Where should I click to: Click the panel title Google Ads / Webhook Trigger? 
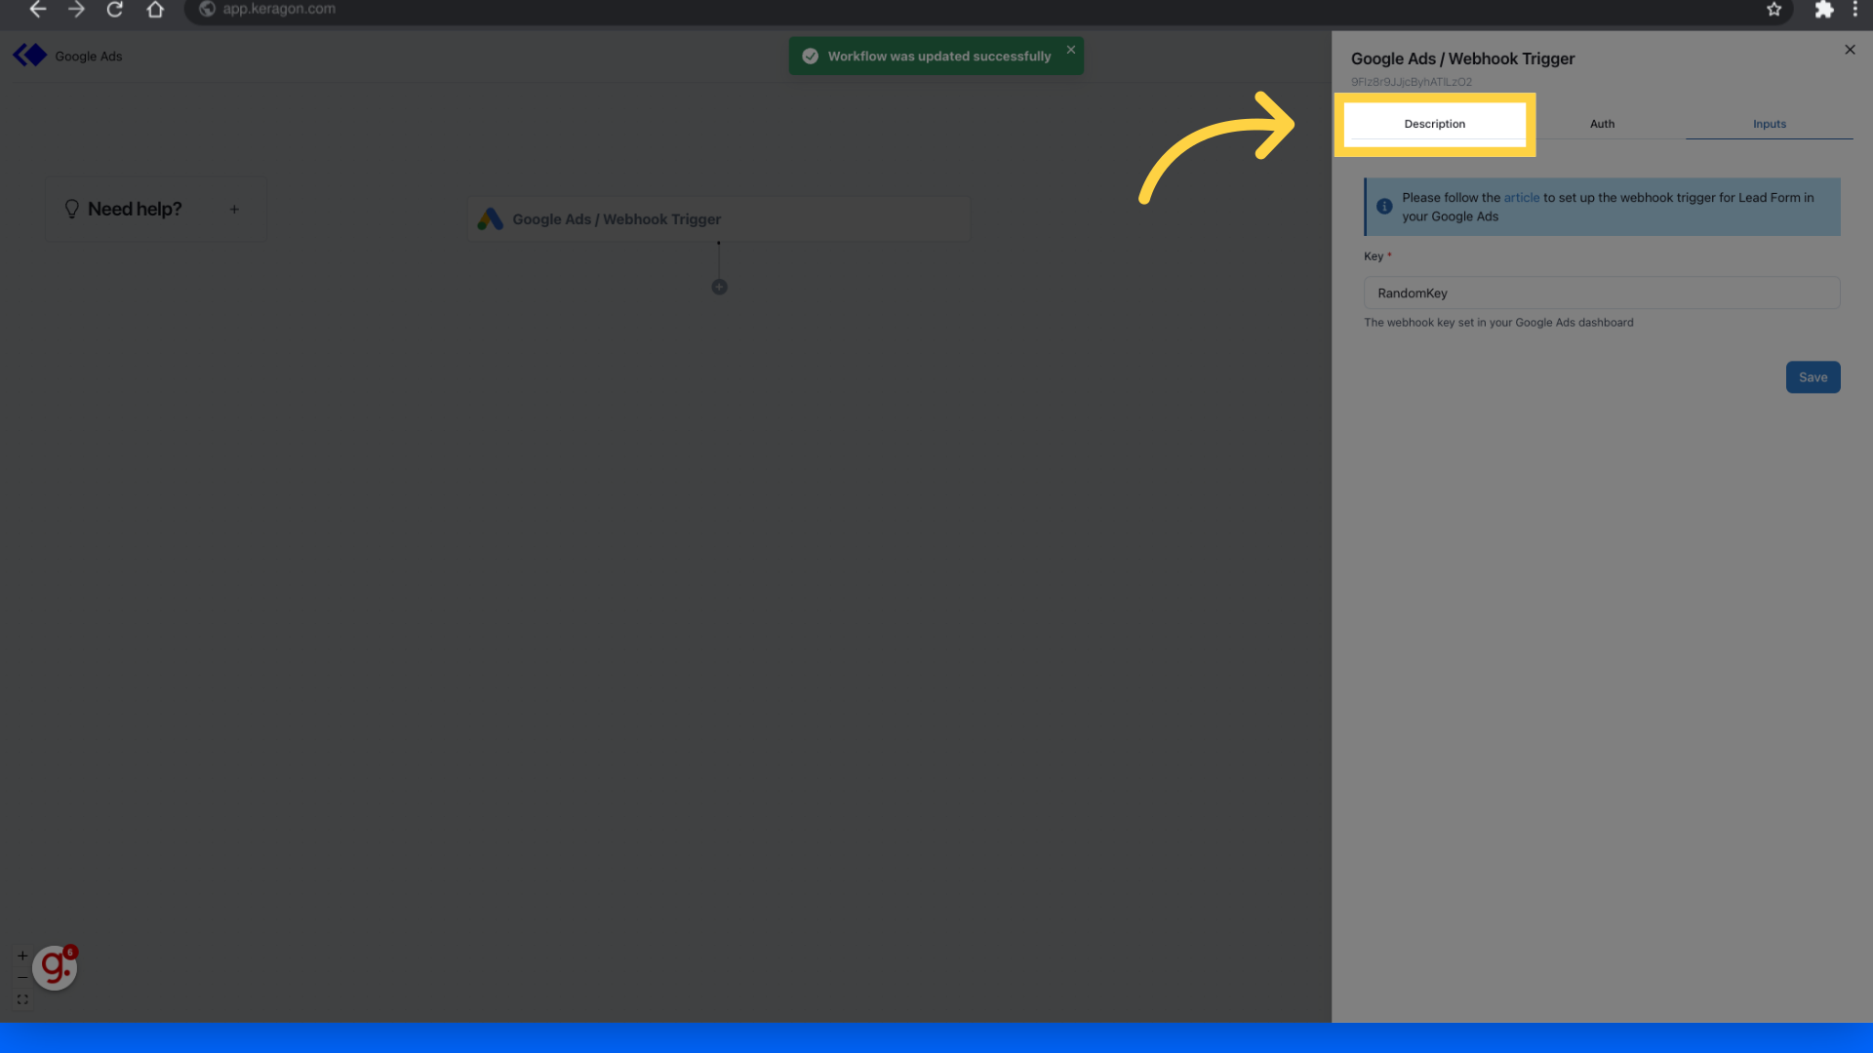[x=1462, y=58]
